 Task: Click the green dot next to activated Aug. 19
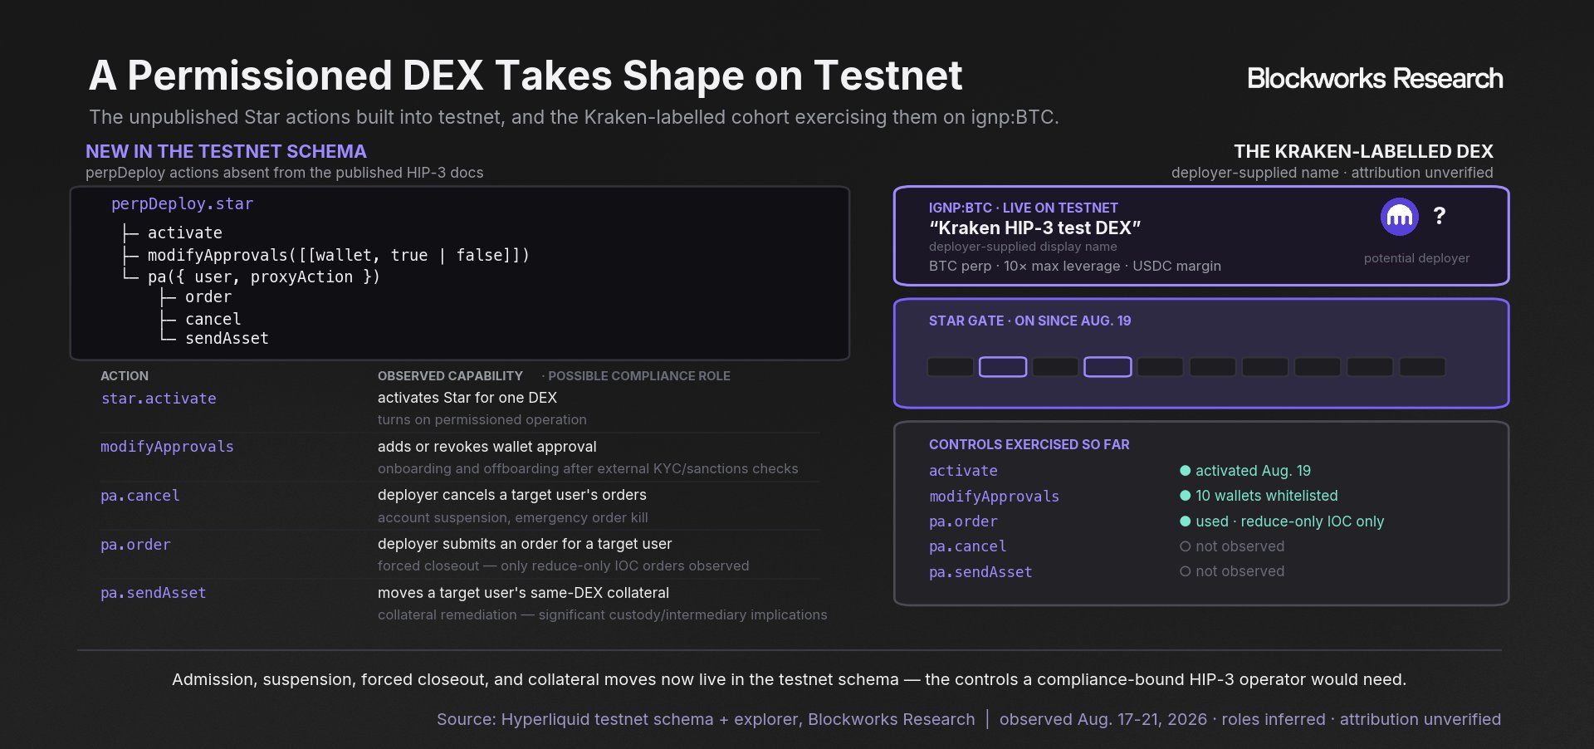tap(1186, 471)
